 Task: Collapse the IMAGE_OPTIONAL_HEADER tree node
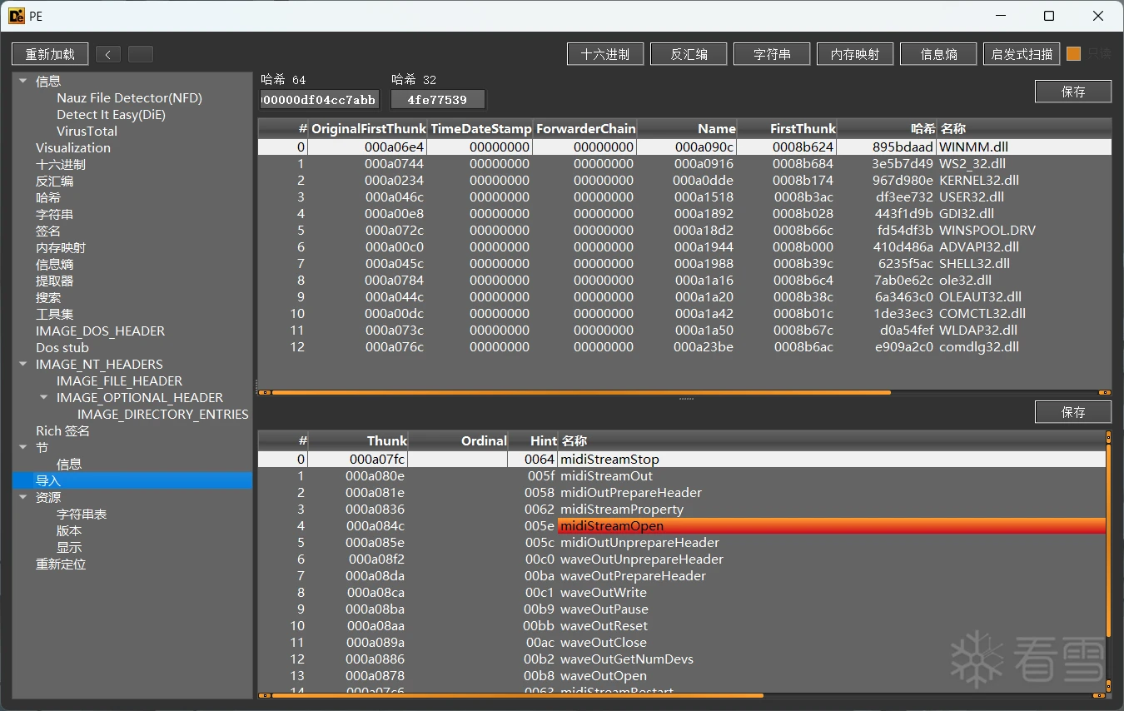pyautogui.click(x=43, y=397)
